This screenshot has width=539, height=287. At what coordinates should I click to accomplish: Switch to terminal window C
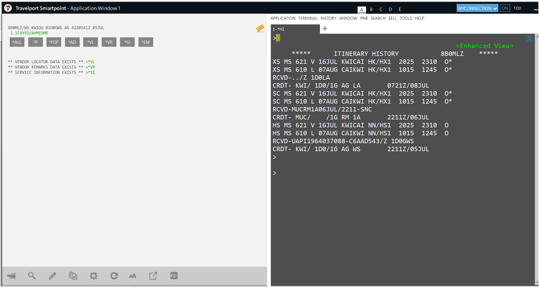click(x=381, y=9)
